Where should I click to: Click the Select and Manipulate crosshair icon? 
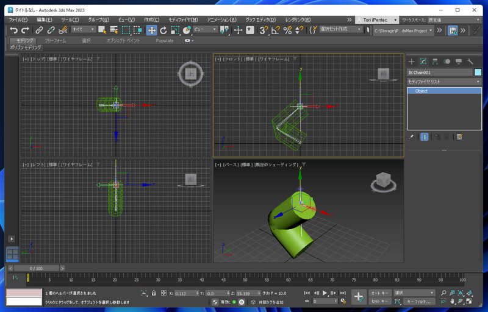point(238,30)
